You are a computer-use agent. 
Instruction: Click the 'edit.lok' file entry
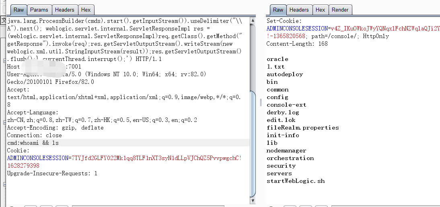coord(281,120)
